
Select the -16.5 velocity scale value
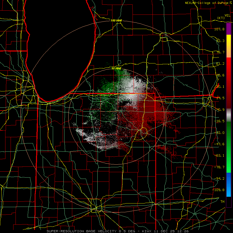(219, 121)
